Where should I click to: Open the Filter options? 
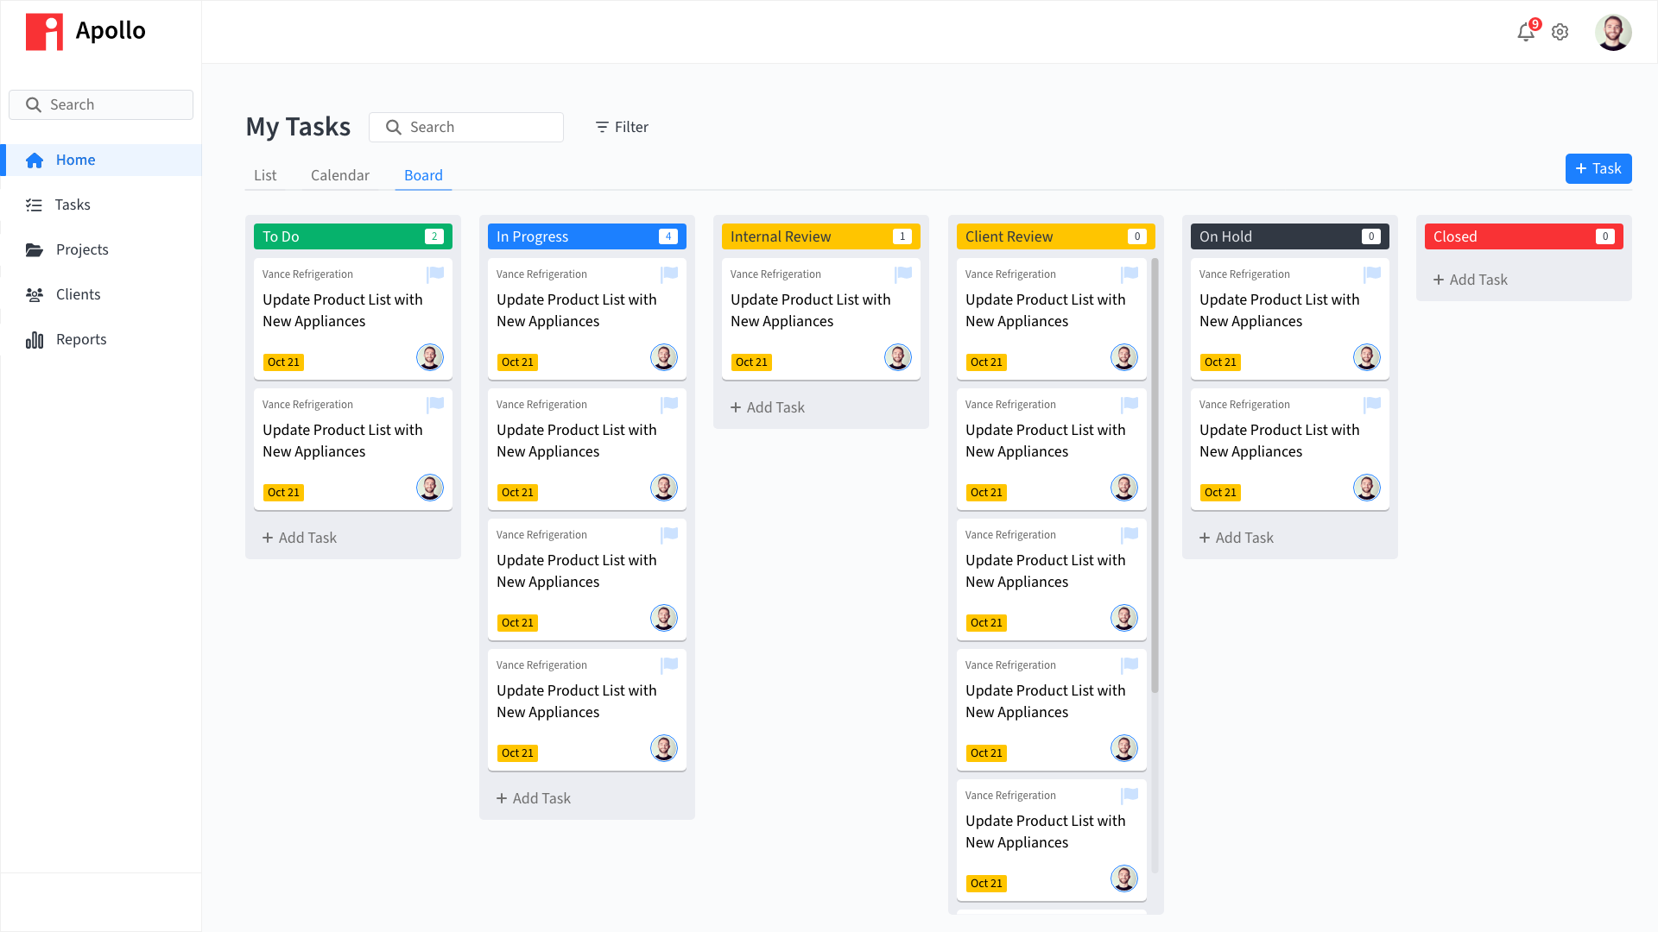[x=622, y=127]
